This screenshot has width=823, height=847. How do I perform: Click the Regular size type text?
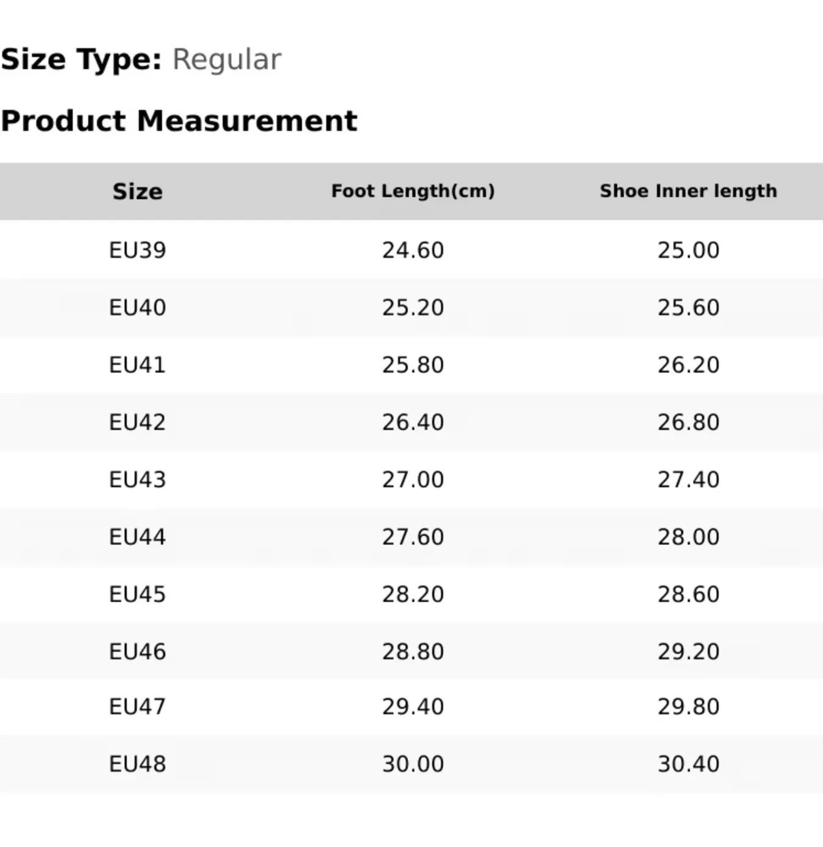click(226, 60)
